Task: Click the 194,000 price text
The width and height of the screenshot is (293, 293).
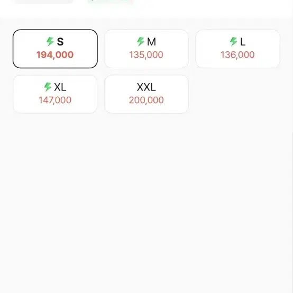Action: click(55, 55)
